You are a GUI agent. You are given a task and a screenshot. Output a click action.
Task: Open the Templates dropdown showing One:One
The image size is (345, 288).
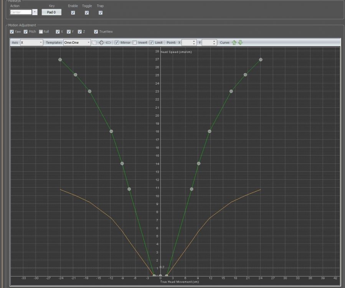click(77, 43)
